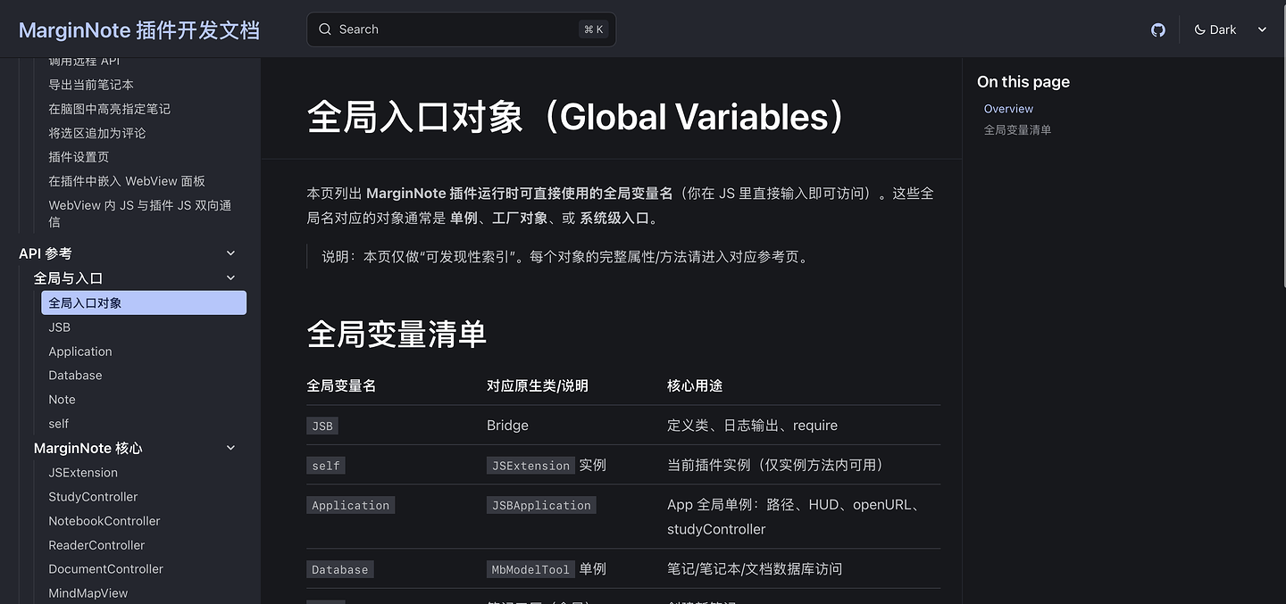Open the JSB sidebar page

144,327
